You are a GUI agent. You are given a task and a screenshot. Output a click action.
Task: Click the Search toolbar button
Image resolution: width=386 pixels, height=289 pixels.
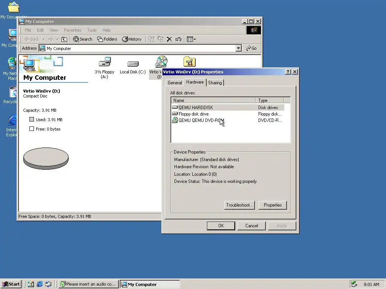83,39
